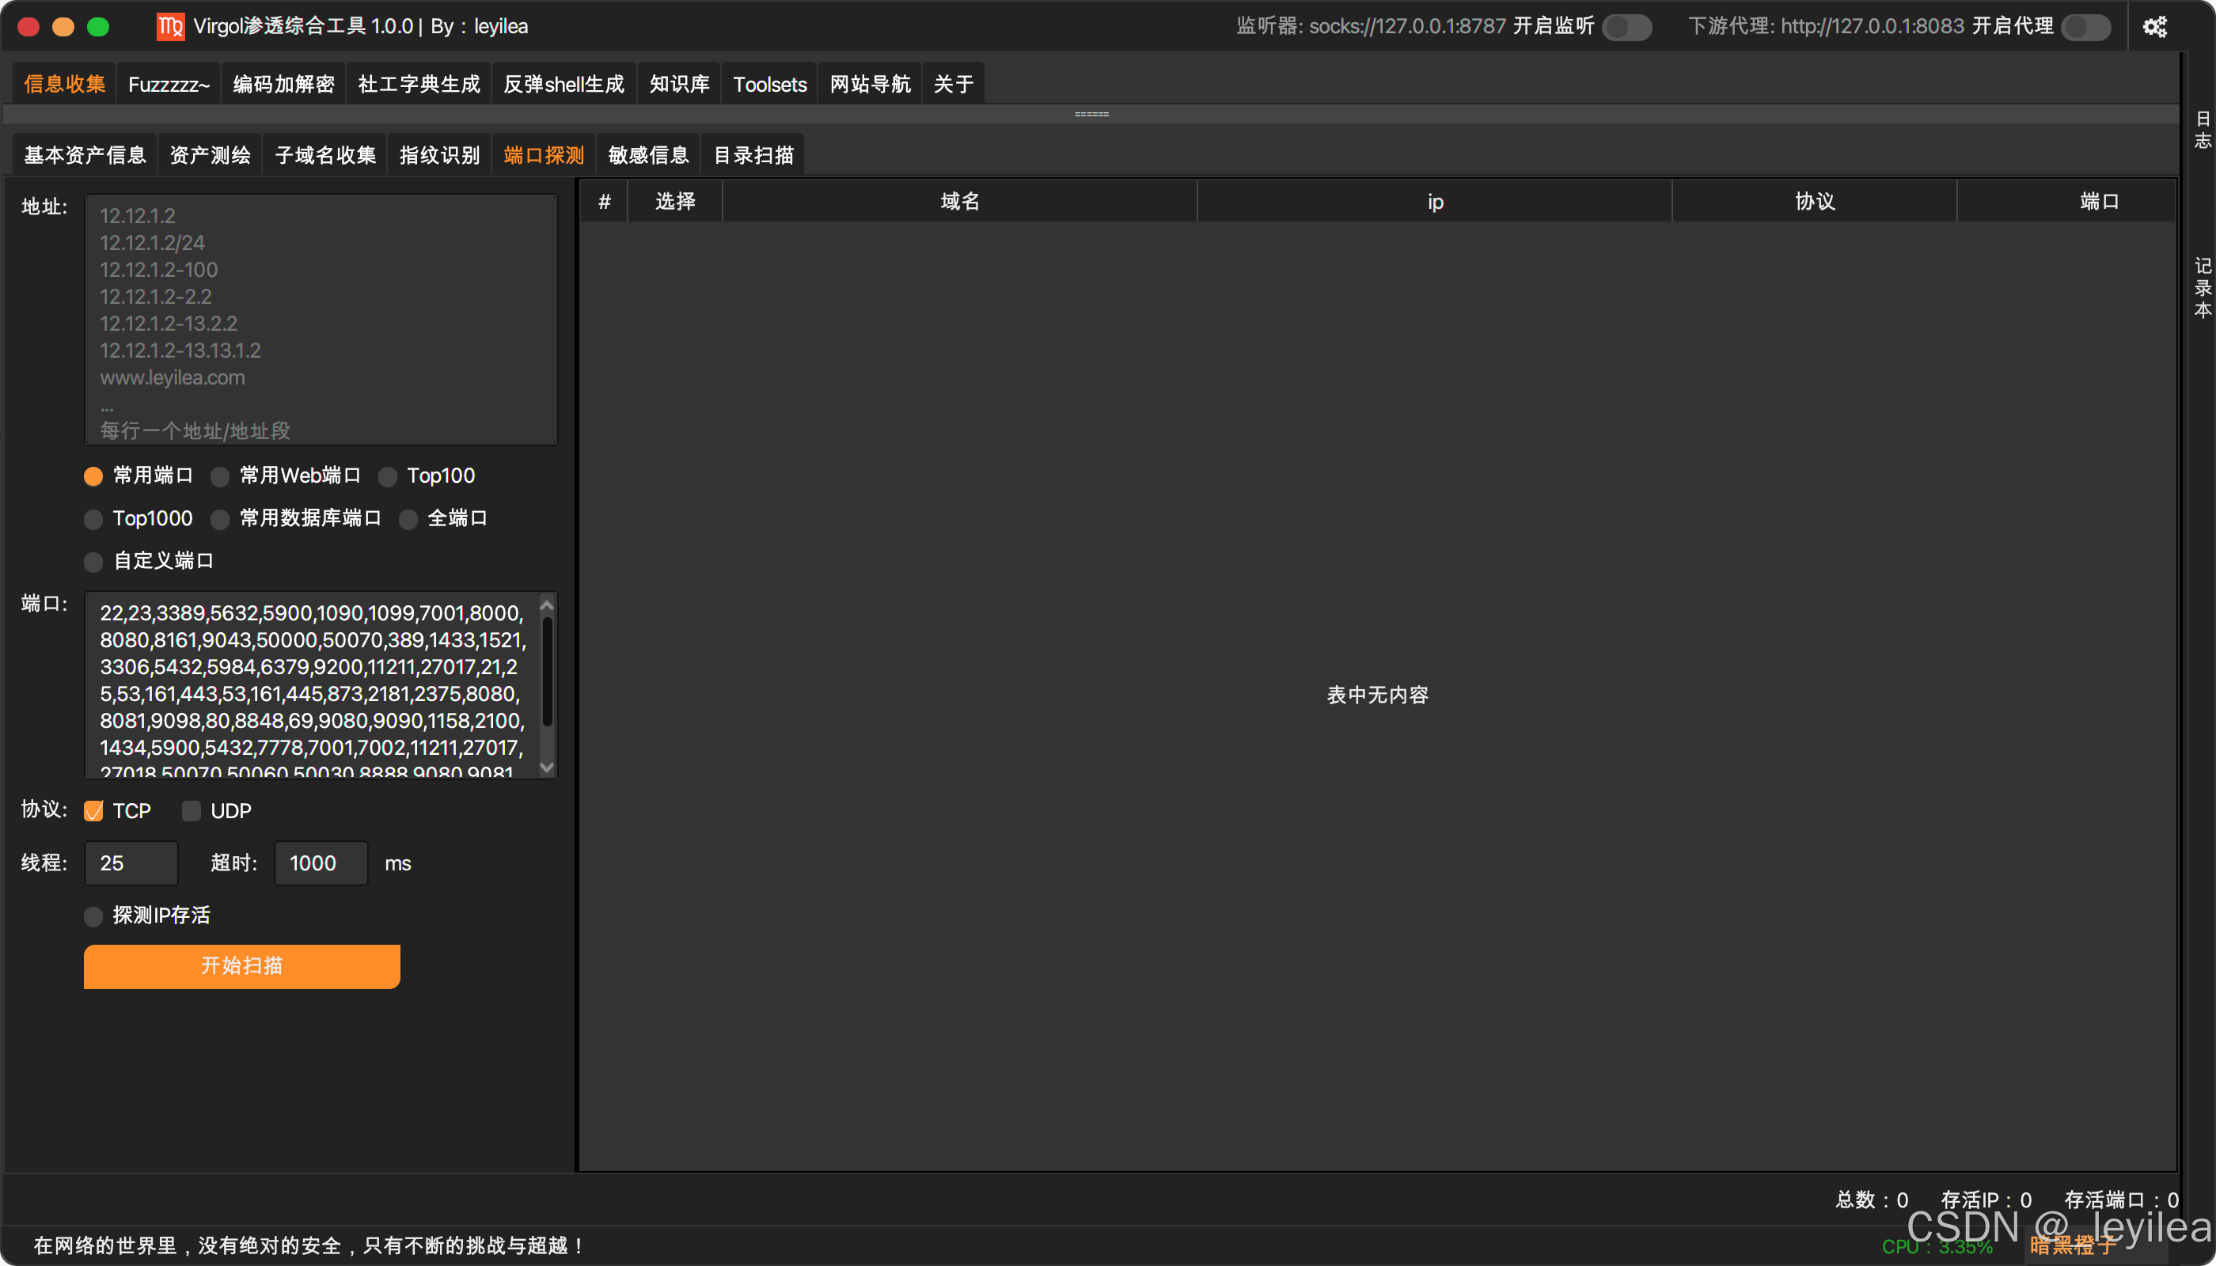This screenshot has height=1266, width=2216.
Task: Uncheck the TCP protocol checkbox
Action: (94, 811)
